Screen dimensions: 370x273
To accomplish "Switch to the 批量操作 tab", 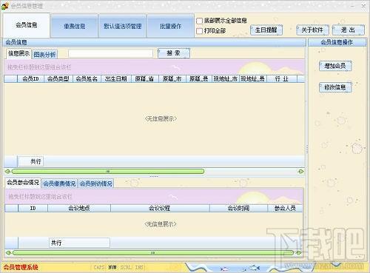I will 170,26.
